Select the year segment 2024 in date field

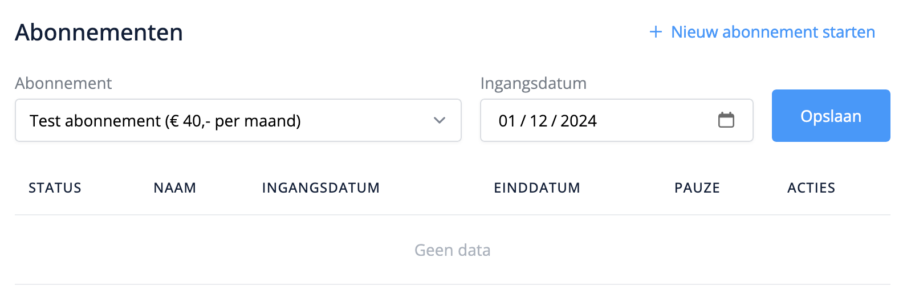578,121
